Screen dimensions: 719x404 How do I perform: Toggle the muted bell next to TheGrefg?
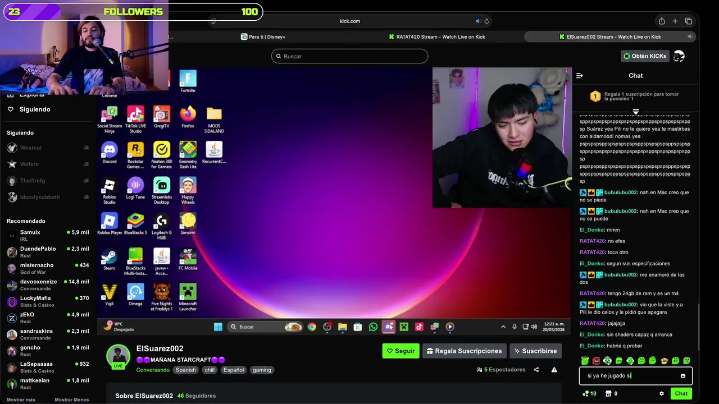tap(86, 181)
